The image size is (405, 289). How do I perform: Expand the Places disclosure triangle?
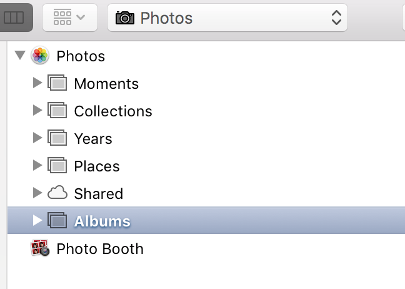point(37,165)
